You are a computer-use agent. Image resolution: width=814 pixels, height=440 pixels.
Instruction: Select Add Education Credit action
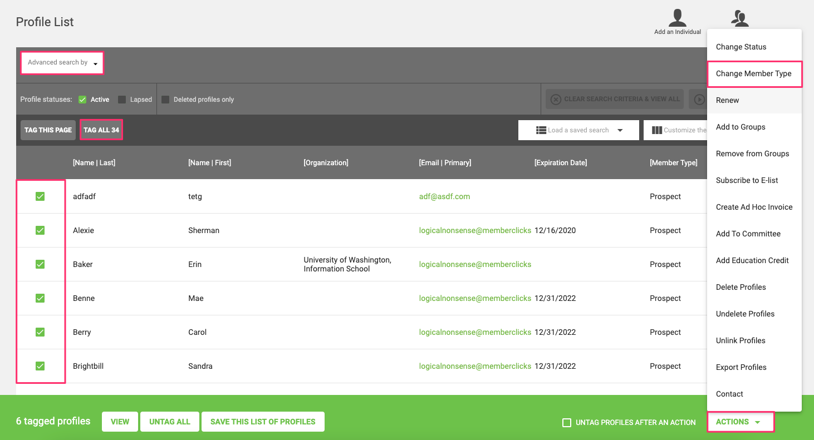(x=754, y=260)
